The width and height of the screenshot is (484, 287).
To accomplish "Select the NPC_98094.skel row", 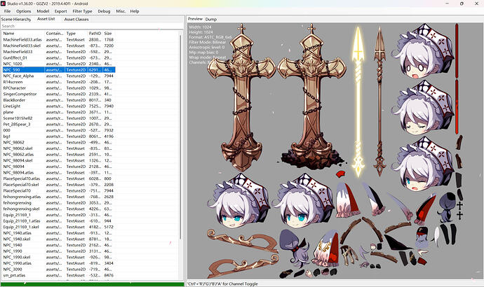I will pyautogui.click(x=59, y=160).
